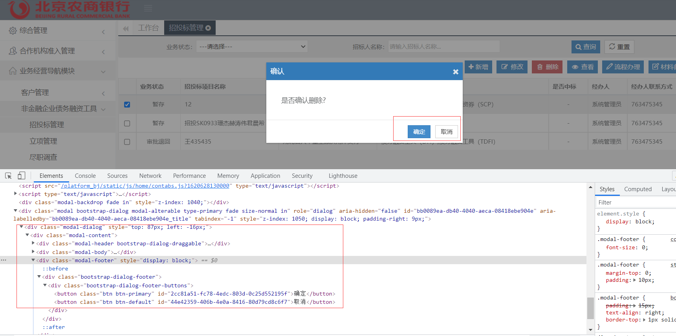Toggle DevTools device toolbar icon
Image resolution: width=676 pixels, height=336 pixels.
[x=21, y=176]
